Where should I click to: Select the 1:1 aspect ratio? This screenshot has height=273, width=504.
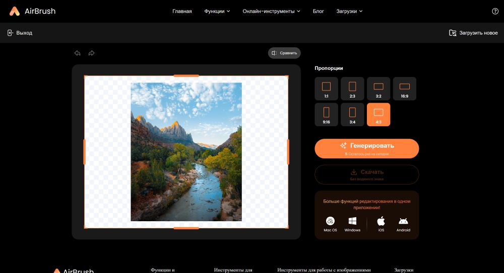point(326,88)
